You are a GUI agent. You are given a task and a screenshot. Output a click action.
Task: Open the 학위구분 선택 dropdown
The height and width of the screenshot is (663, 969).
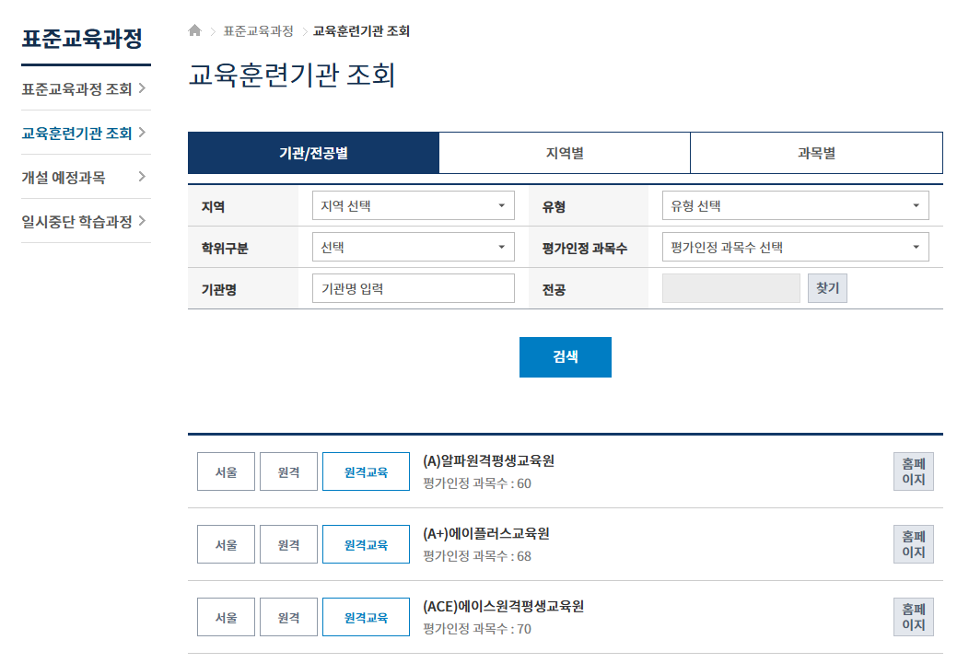click(414, 247)
